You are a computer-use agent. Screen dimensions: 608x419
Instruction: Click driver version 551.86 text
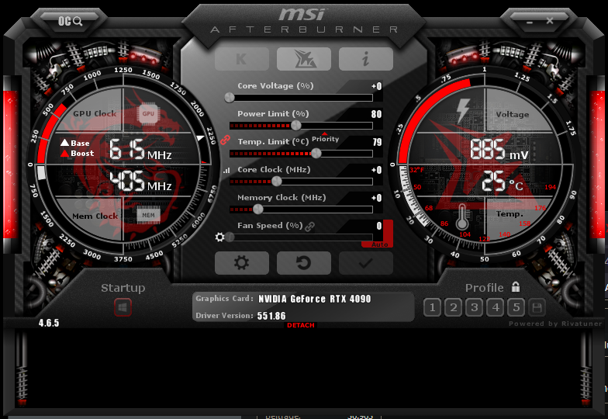(271, 316)
